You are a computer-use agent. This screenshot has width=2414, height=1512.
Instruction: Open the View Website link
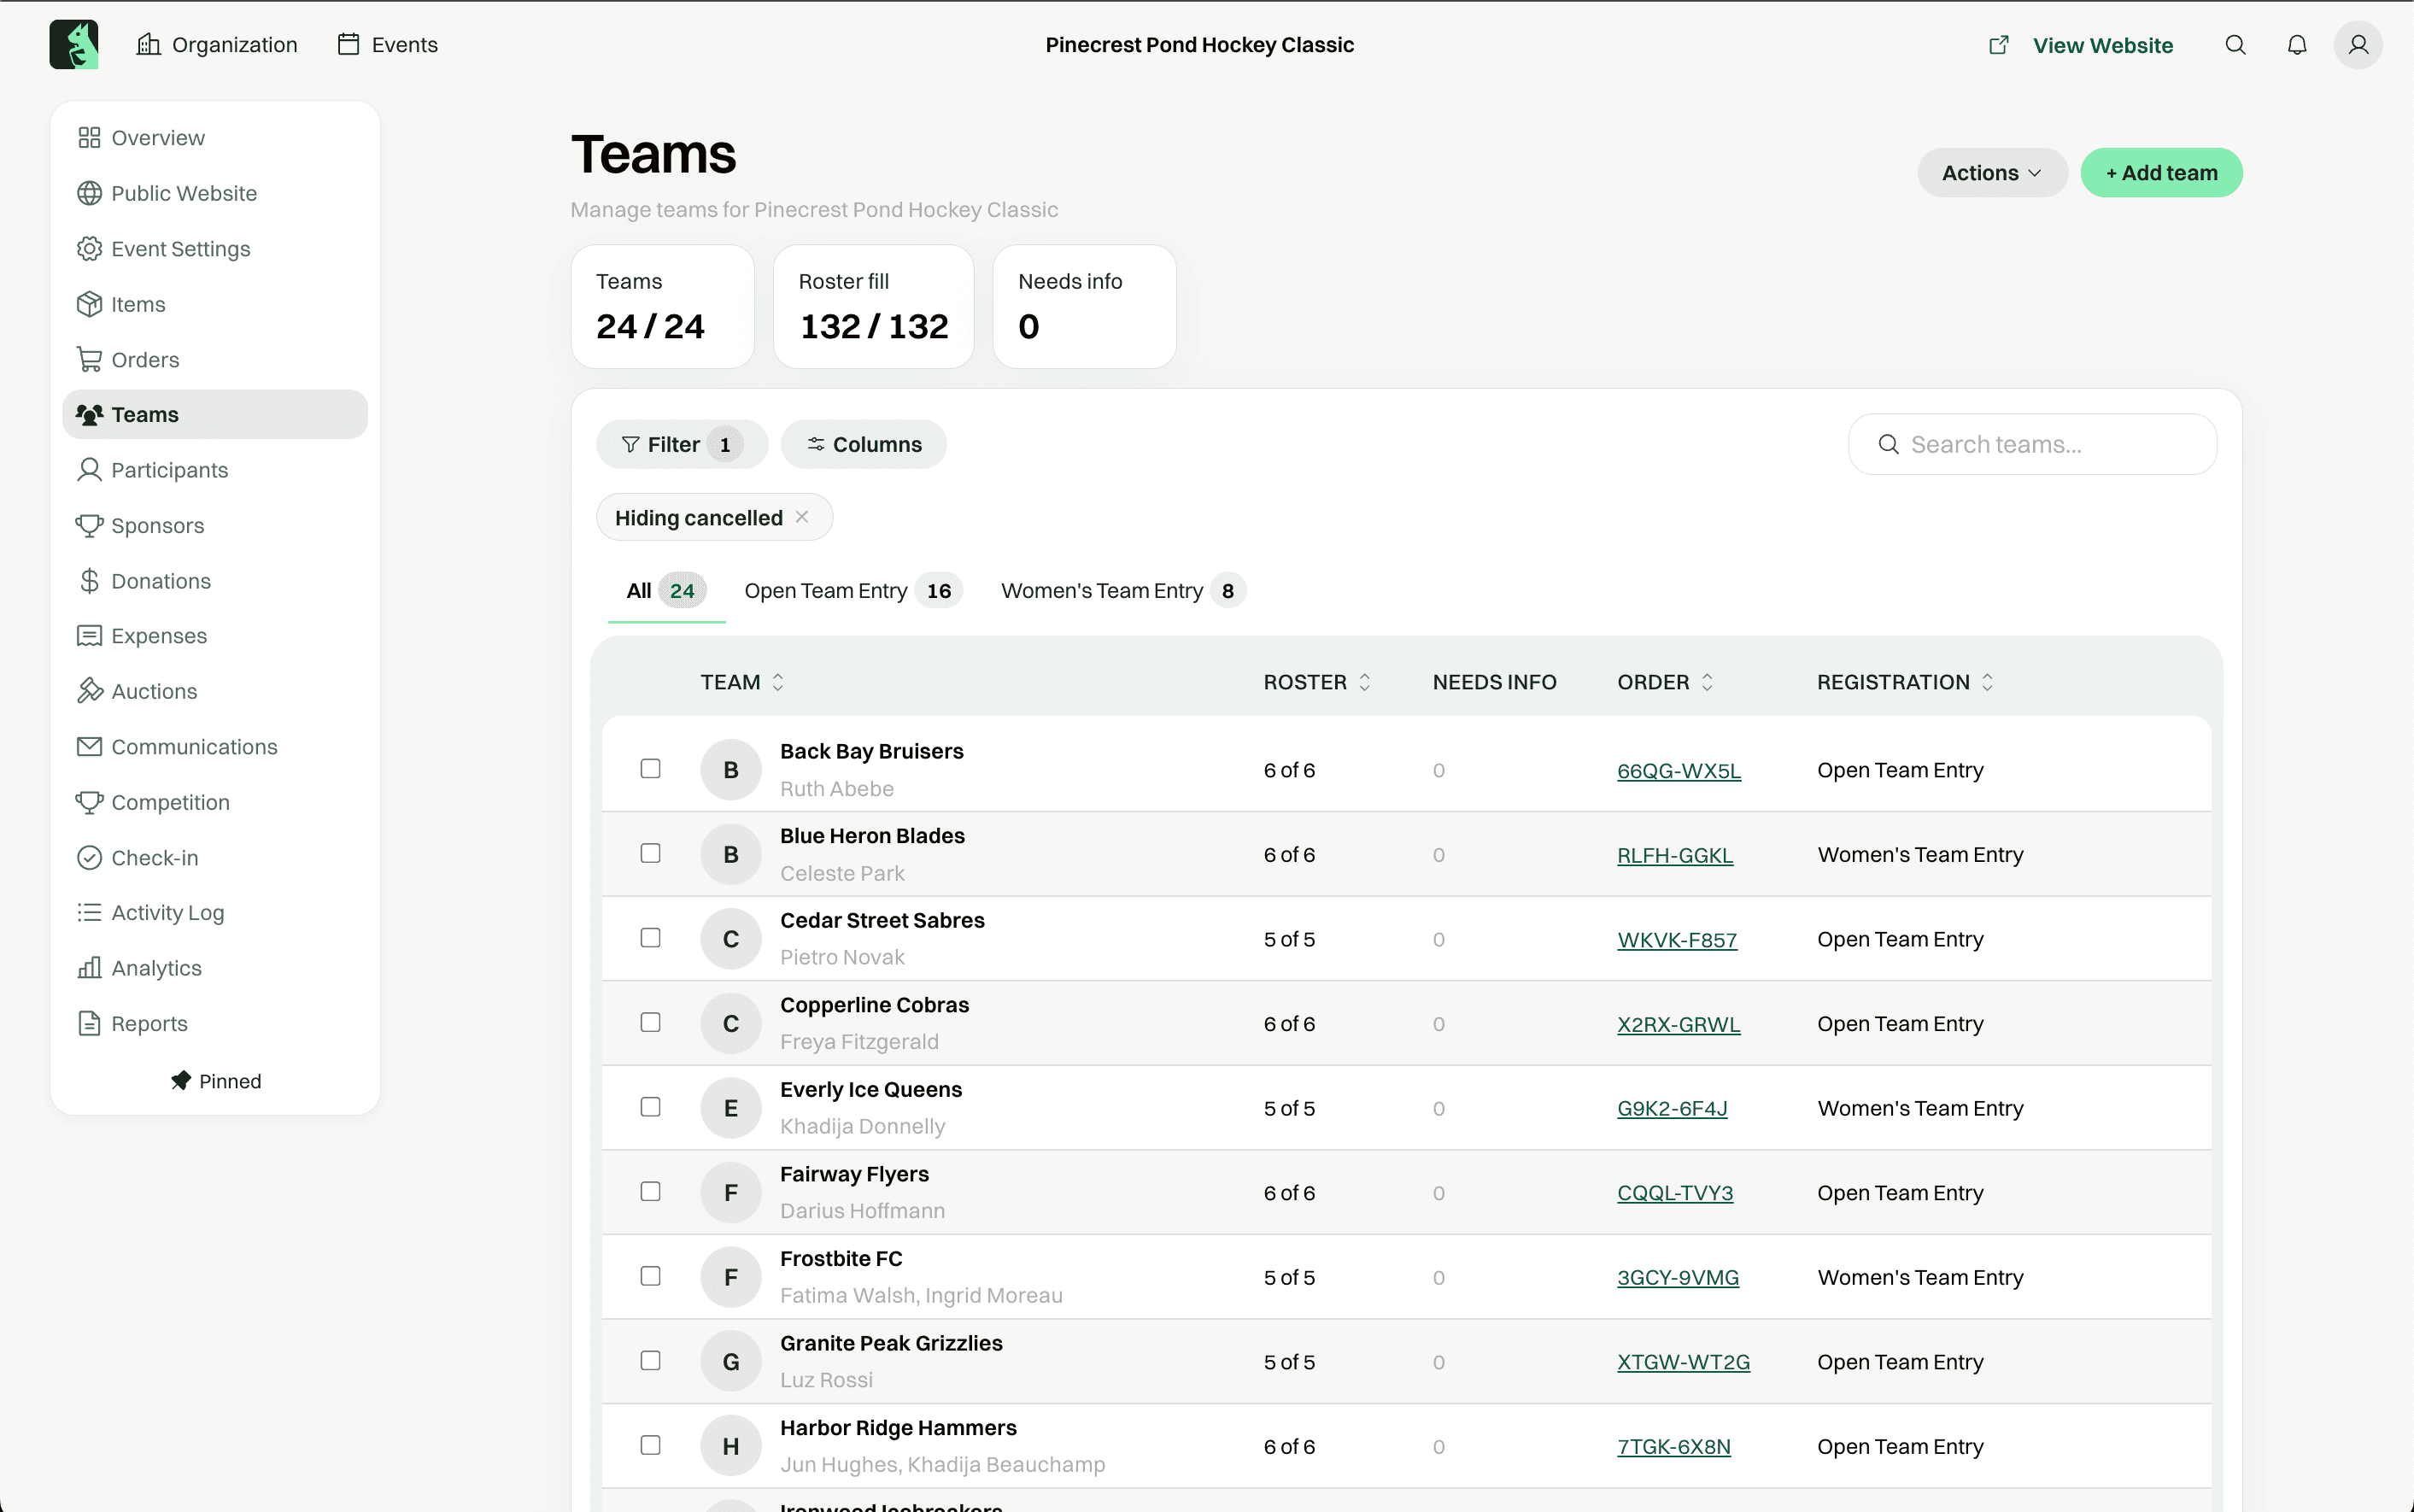(2081, 45)
